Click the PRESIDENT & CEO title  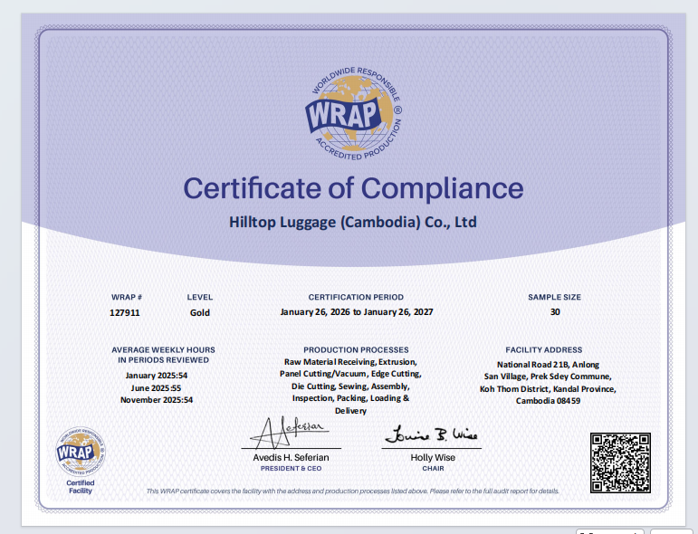pos(292,469)
